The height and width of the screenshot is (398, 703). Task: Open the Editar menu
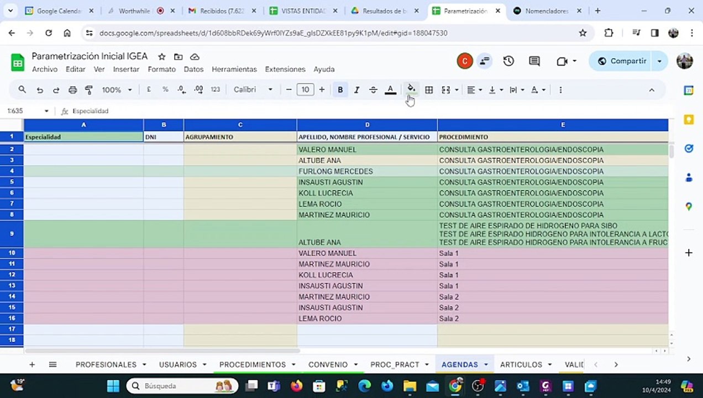pos(75,69)
